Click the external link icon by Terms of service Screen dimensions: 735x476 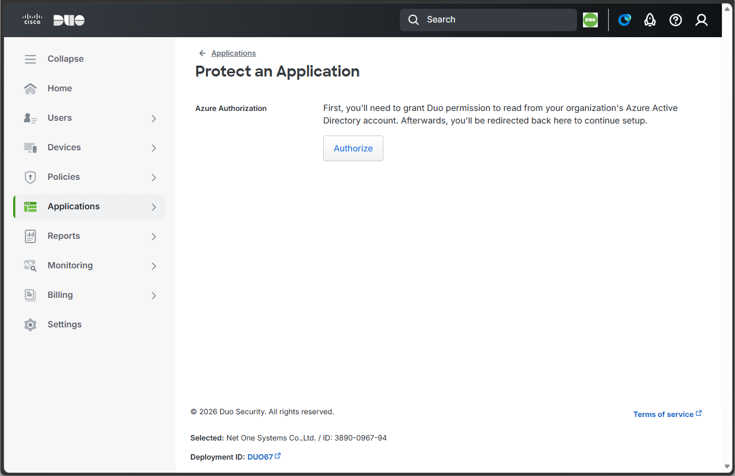pyautogui.click(x=699, y=414)
